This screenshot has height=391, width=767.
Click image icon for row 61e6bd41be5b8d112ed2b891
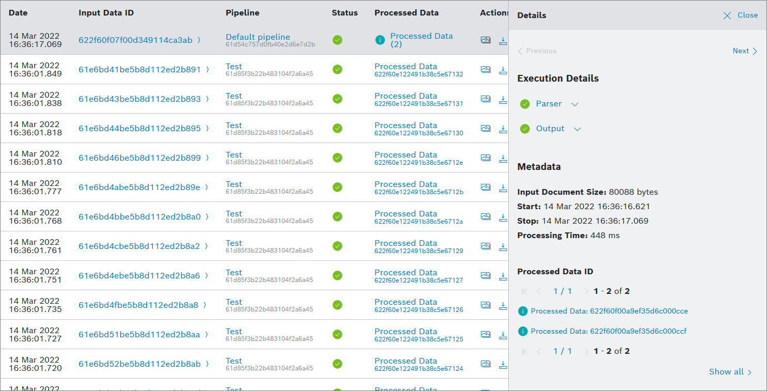[x=486, y=70]
